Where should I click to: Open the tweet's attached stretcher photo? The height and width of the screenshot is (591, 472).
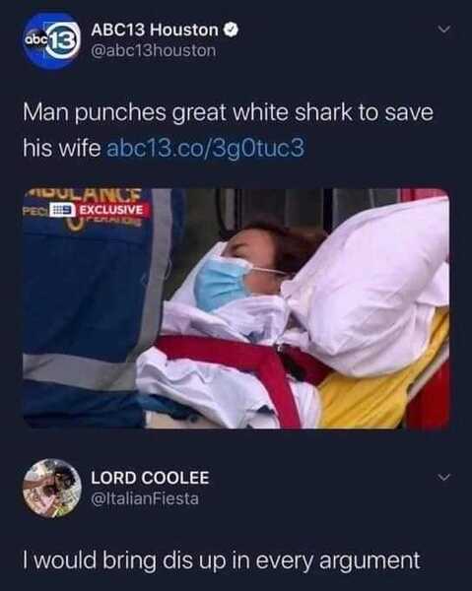236,308
